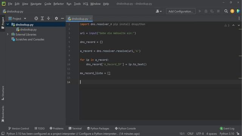Open the Event Log
Viewport: 242px width, 136px height.
[x=227, y=128]
